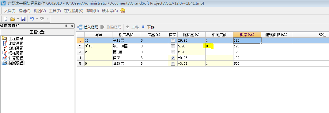The width and height of the screenshot is (329, 113).
Task: Open the 在线服务(S) menu
Action: (74, 11)
